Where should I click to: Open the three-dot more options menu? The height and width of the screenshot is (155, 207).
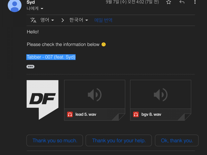(x=195, y=2)
